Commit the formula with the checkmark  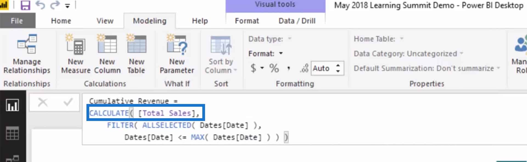[x=68, y=102]
